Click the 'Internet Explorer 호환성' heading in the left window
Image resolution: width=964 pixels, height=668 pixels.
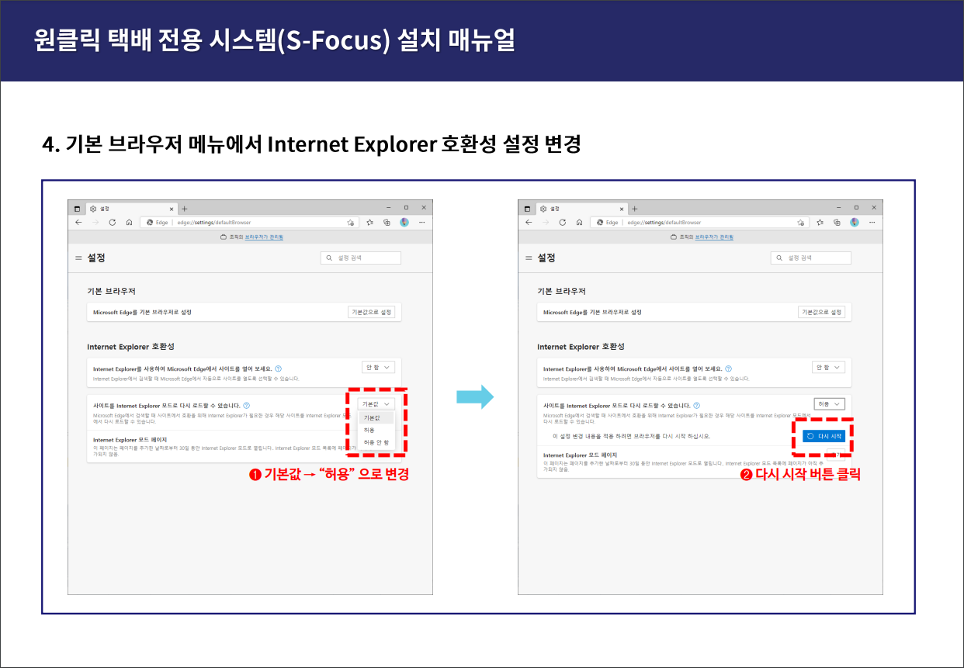[x=130, y=346]
